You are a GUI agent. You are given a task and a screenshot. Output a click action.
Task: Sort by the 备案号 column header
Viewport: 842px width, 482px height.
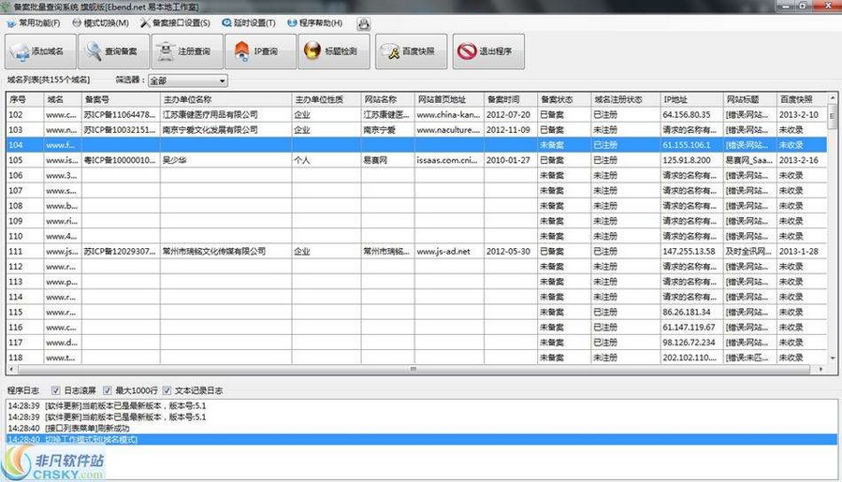(x=121, y=99)
